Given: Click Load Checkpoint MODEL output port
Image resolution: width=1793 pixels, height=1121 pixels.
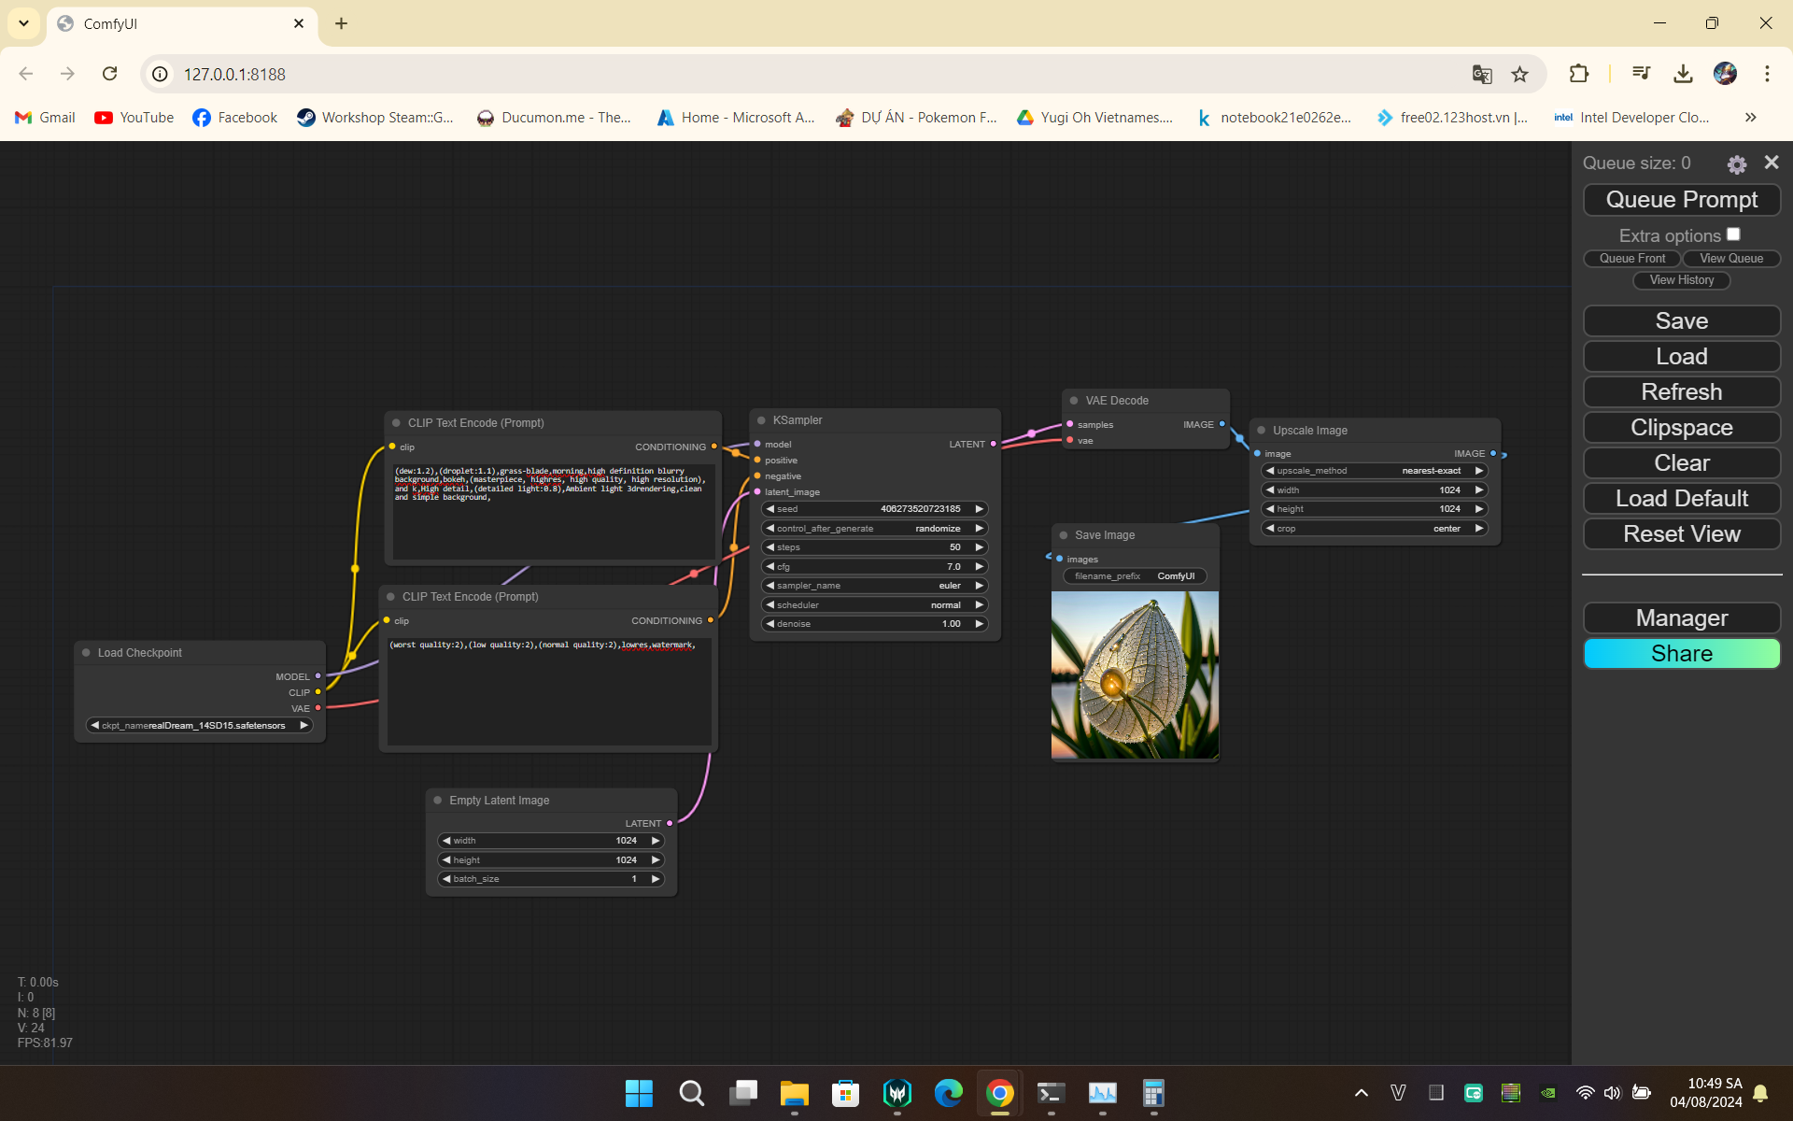Looking at the screenshot, I should (318, 676).
